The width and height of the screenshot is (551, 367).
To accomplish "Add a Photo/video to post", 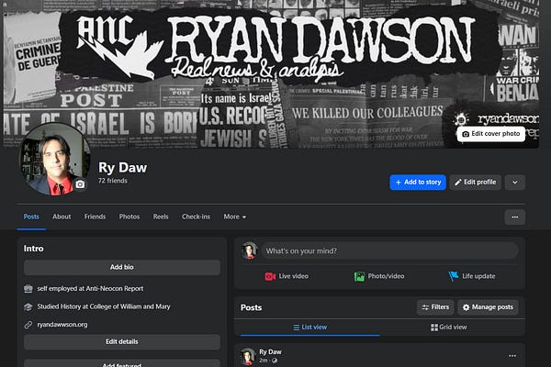I will (379, 276).
